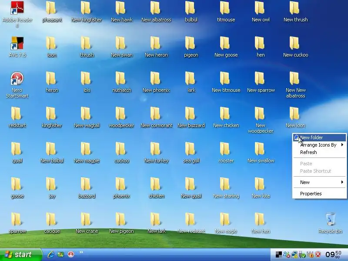Click the taskbar clock showing 09:50
The height and width of the screenshot is (261, 348).
(x=333, y=254)
